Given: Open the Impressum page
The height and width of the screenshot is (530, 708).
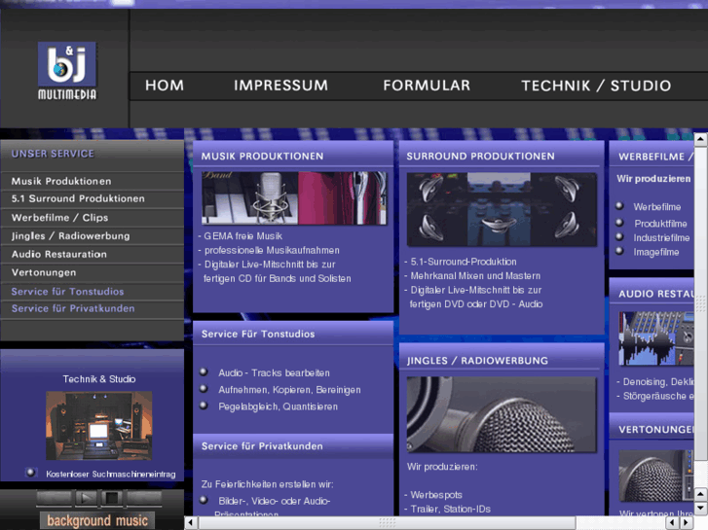Looking at the screenshot, I should [x=280, y=86].
